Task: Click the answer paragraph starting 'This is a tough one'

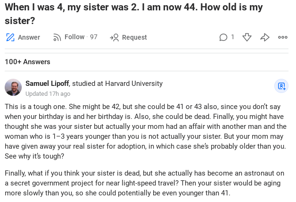Action: coord(146,131)
